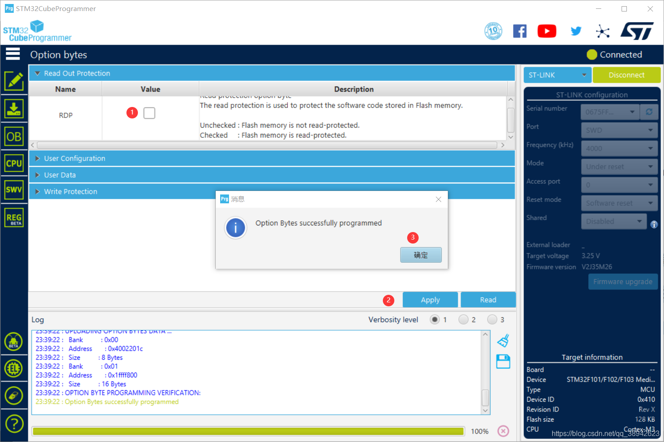Click the 确定 OK button
664x442 pixels.
coord(421,255)
